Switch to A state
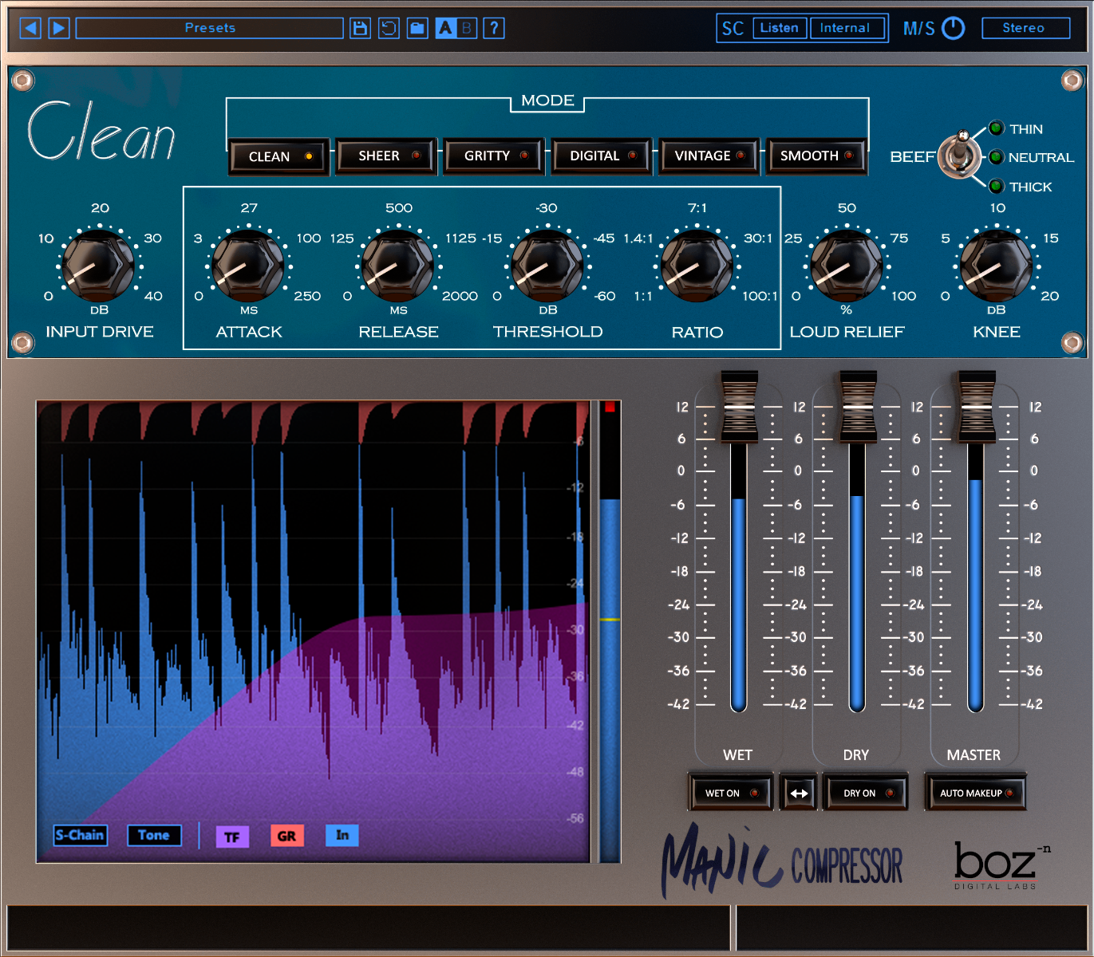This screenshot has width=1094, height=957. [445, 28]
